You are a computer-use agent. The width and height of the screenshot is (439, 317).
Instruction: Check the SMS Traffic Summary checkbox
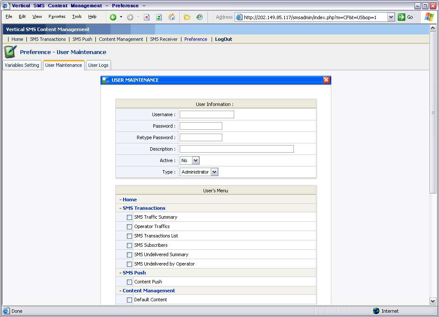tap(129, 217)
